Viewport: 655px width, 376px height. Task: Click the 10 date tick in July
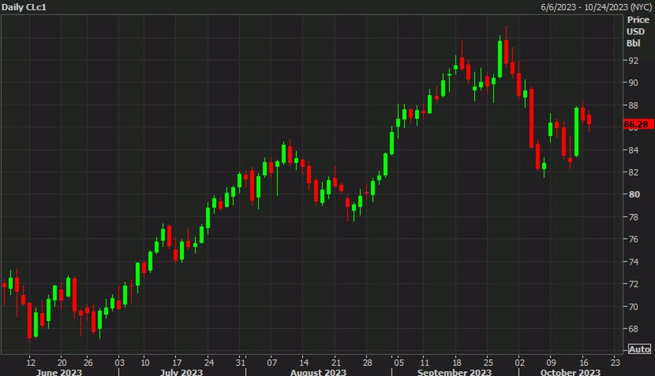(x=145, y=362)
